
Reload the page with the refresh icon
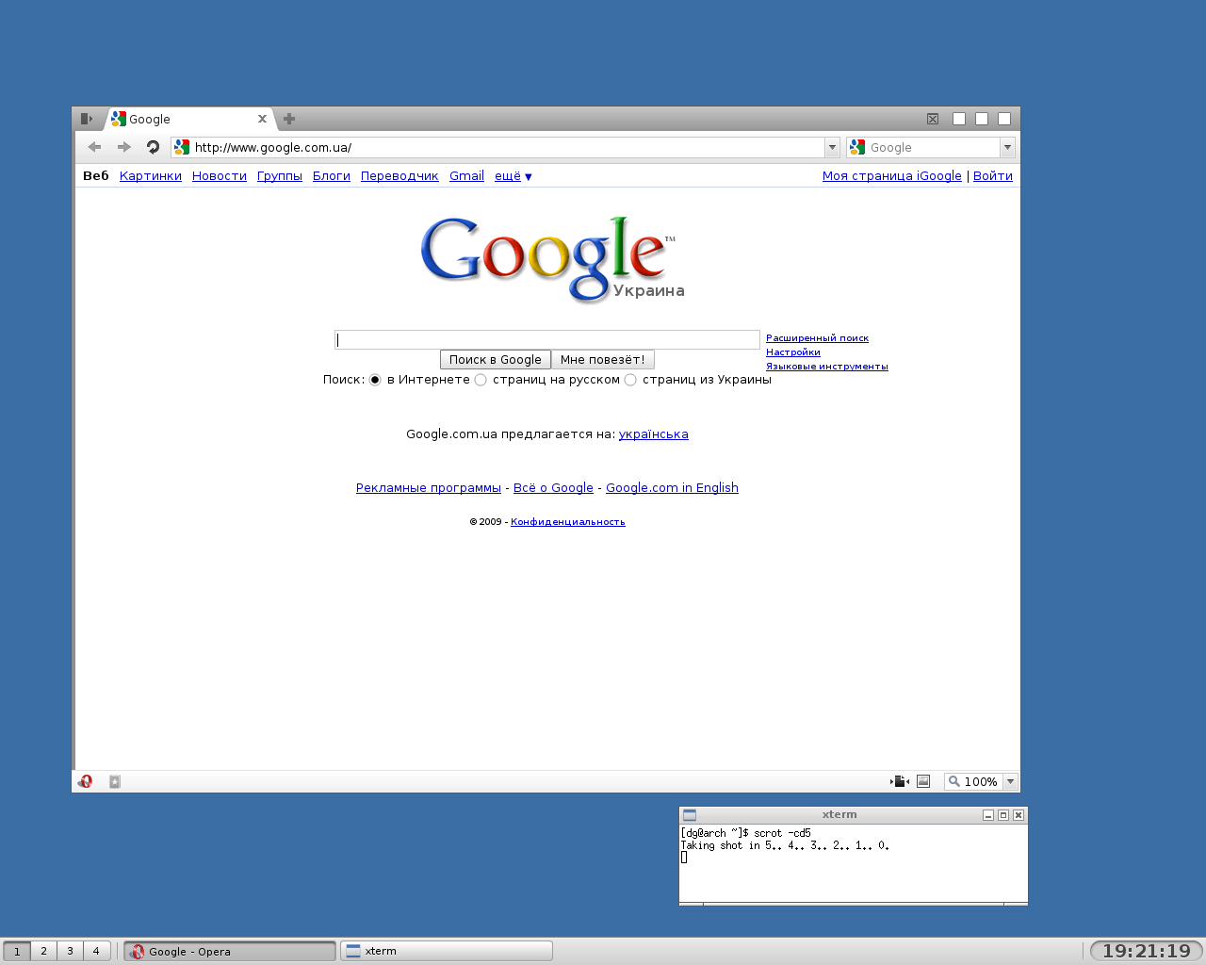(153, 147)
